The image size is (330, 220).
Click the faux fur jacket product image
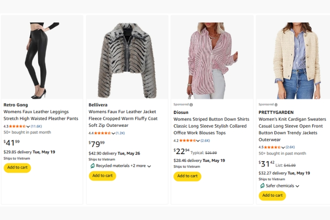(127, 59)
